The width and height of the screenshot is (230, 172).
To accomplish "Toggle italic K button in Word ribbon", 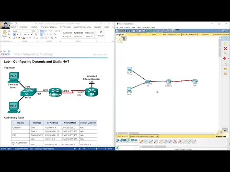I will [18, 34].
